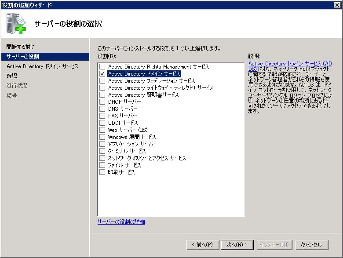The height and width of the screenshot is (258, 343).
Task: Select the ターミナル サービス checkbox
Action: pos(102,151)
